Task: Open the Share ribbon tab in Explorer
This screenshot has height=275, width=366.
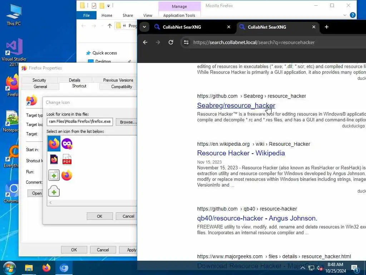Action: [128, 15]
